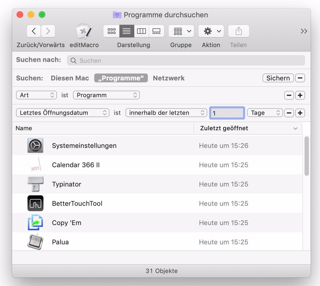
Task: Go forward with the Vorwärts arrow
Action: click(48, 31)
